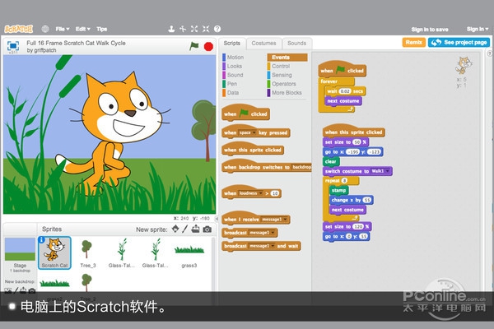Click the language globe icon

tap(44, 28)
